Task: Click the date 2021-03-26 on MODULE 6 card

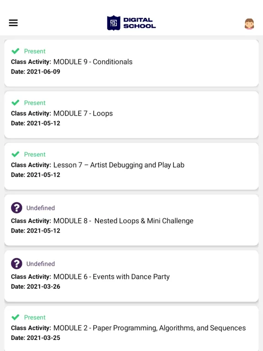Action: 43,287
